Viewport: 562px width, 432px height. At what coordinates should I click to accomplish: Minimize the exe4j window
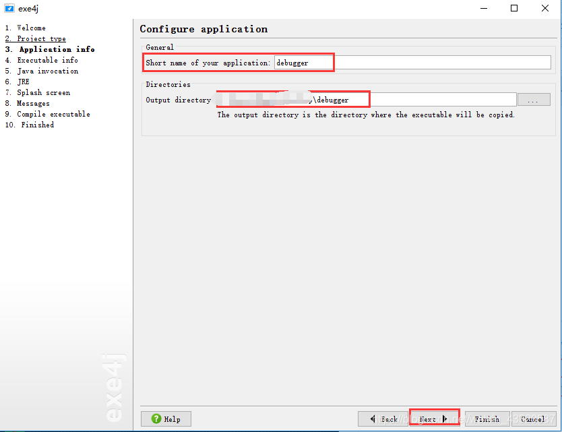pos(484,8)
